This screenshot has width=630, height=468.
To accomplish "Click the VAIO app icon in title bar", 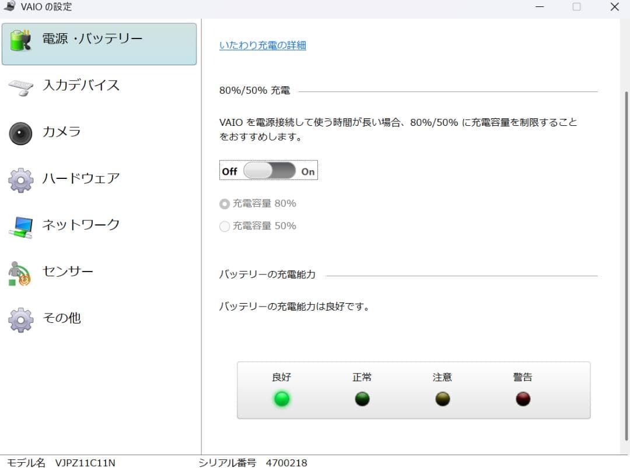I will point(10,6).
